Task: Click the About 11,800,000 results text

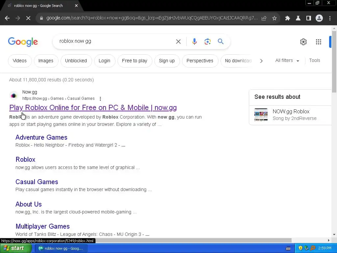Action: pos(51,80)
